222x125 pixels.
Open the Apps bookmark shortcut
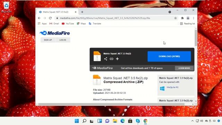pos(42,24)
